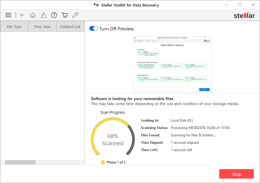Go to the Home screen icon
Viewport: 260px width, 183px height.
coord(33,15)
